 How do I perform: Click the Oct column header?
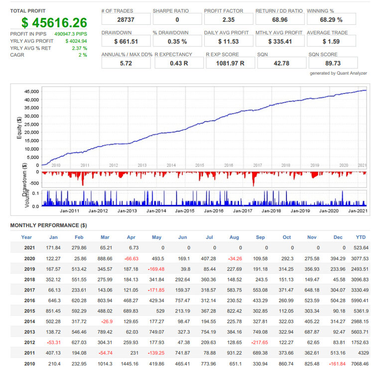tap(287, 237)
